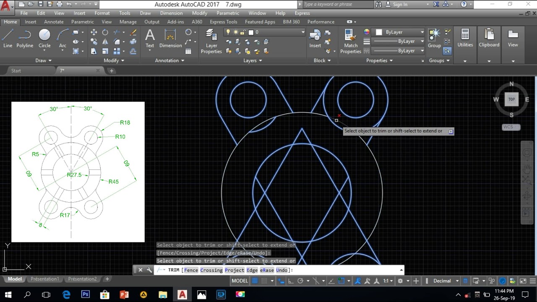This screenshot has width=537, height=302.
Task: Switch to Présentation1 layout tab
Action: point(45,279)
